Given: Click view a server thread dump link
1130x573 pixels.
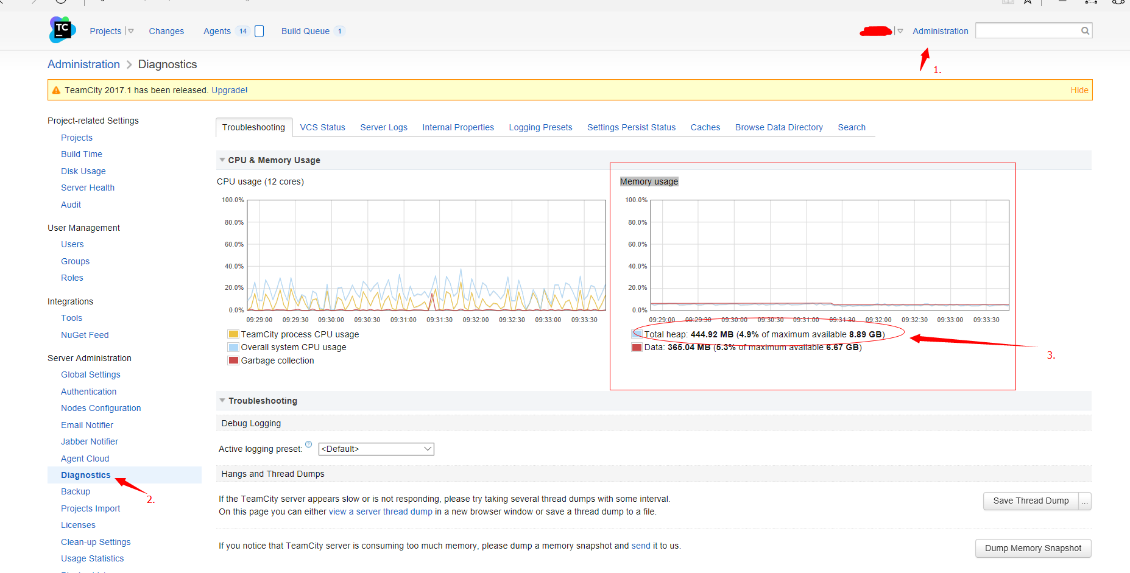Looking at the screenshot, I should (x=381, y=511).
